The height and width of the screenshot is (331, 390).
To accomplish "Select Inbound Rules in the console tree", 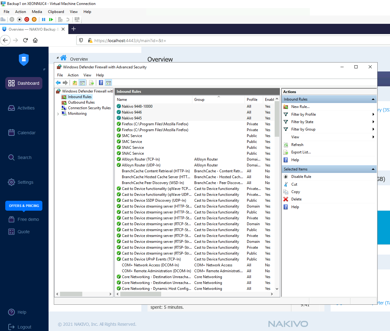I will (x=79, y=97).
